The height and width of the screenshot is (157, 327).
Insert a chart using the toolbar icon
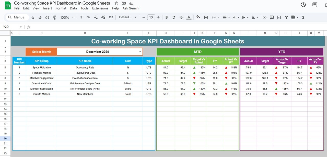pos(279,17)
